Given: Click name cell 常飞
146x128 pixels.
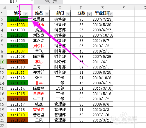Looking at the screenshot, I should 39,51.
